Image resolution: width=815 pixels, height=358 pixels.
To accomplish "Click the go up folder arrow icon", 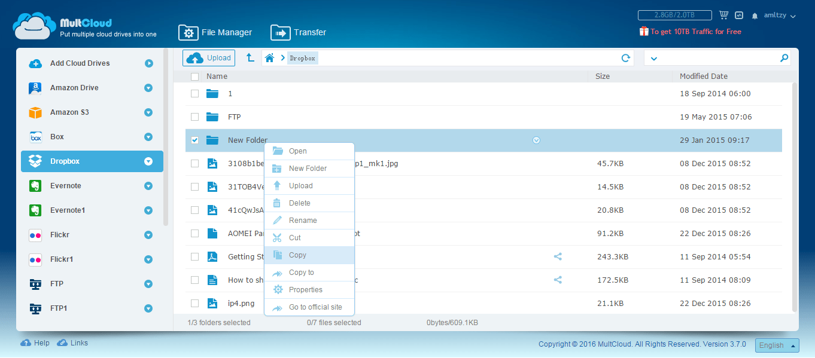I will 250,57.
